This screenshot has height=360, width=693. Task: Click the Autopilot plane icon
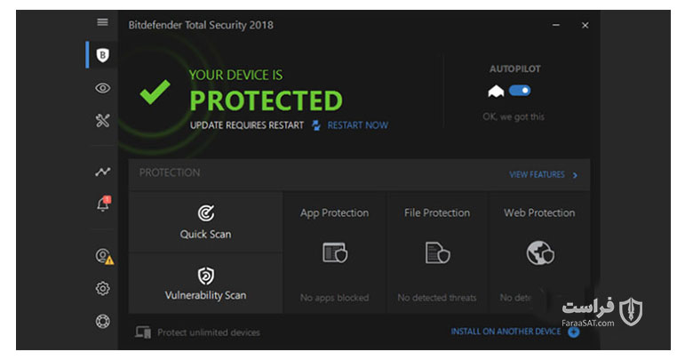pos(496,91)
